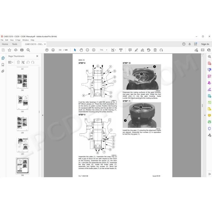Select page 264 thumbnail

tap(22, 124)
